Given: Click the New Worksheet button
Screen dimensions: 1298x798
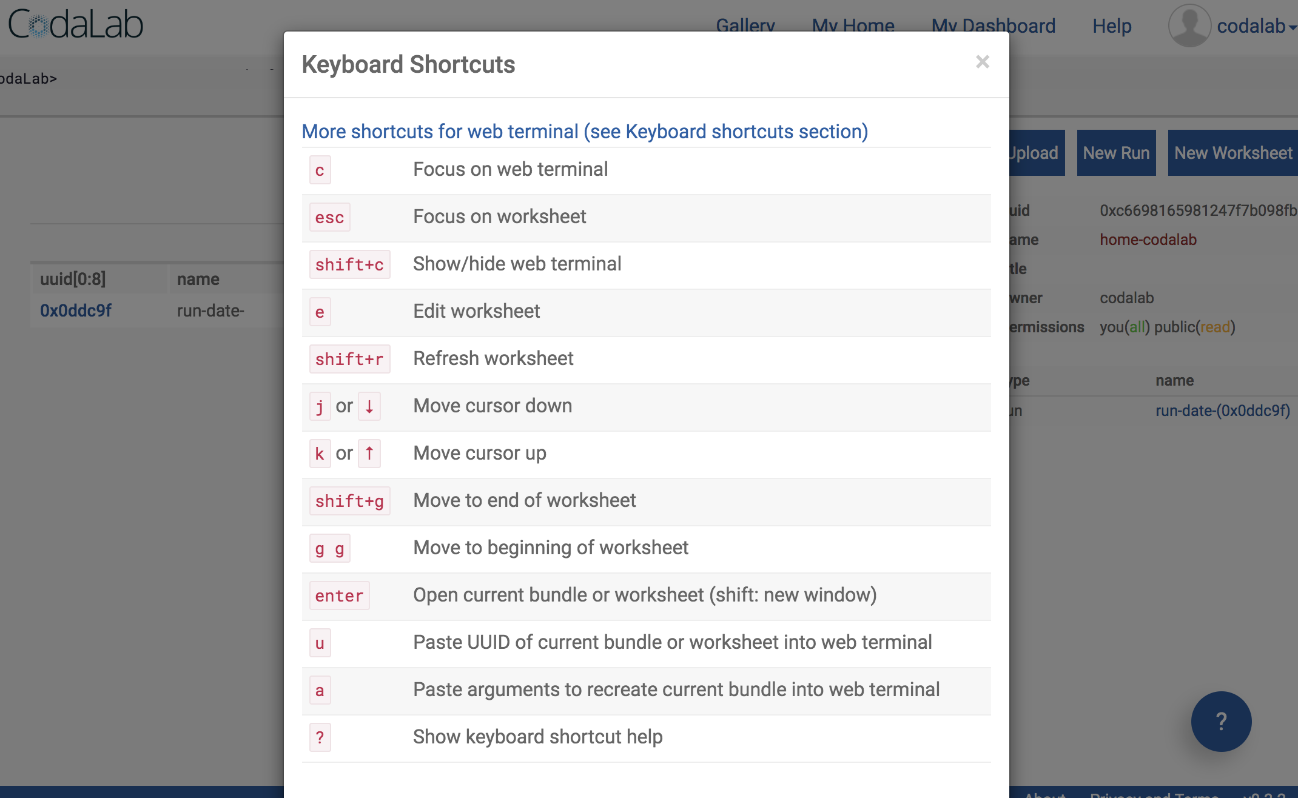Looking at the screenshot, I should (1232, 153).
